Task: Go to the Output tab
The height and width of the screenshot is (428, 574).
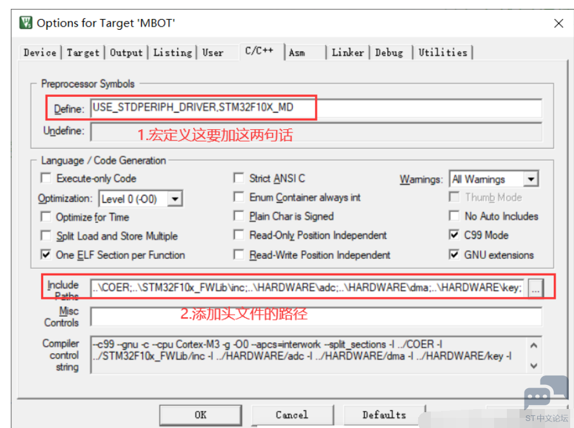Action: pos(126,53)
